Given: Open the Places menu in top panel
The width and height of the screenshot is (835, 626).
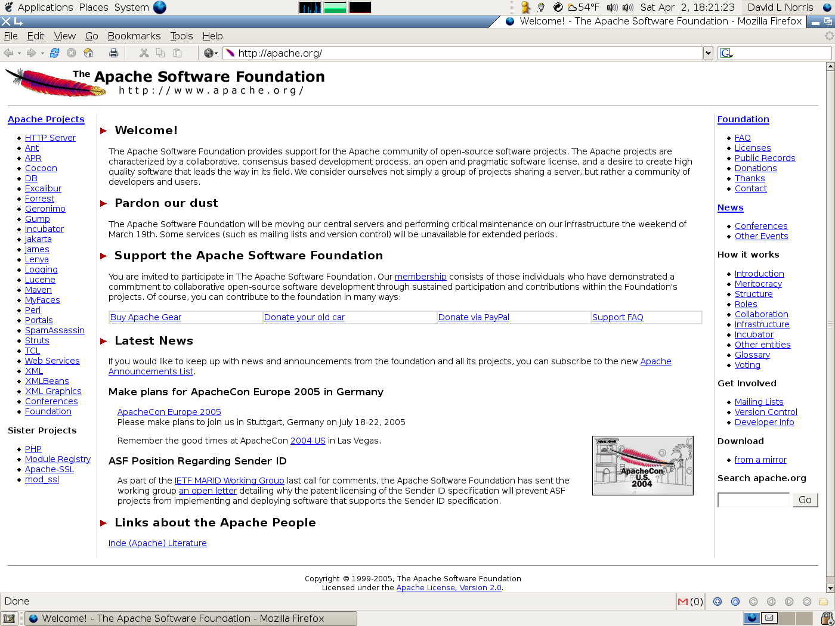Looking at the screenshot, I should 94,7.
